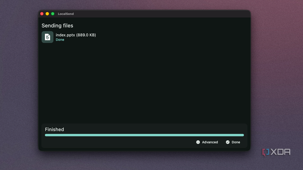Viewport: 303px width, 170px height.
Task: Select the index.pptx file name
Action: 65,35
